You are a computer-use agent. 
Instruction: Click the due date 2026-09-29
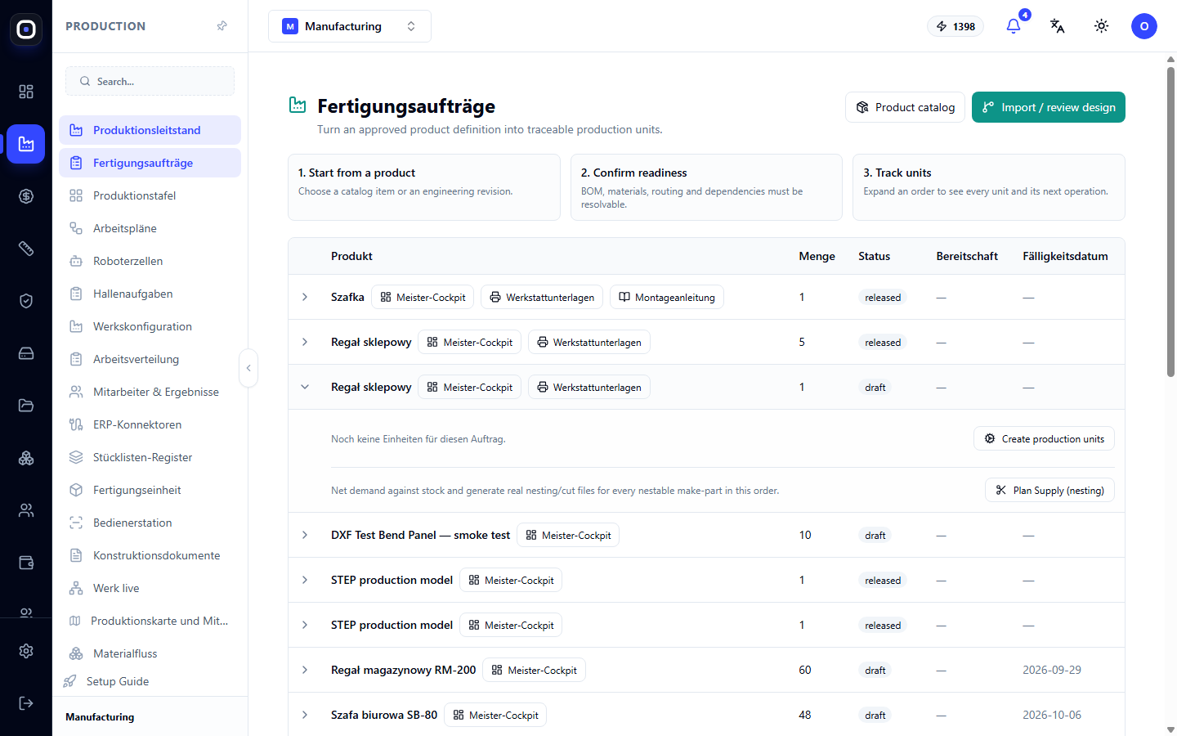(1052, 670)
